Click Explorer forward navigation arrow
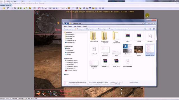Image resolution: width=179 pixels, height=100 pixels. click(x=66, y=23)
